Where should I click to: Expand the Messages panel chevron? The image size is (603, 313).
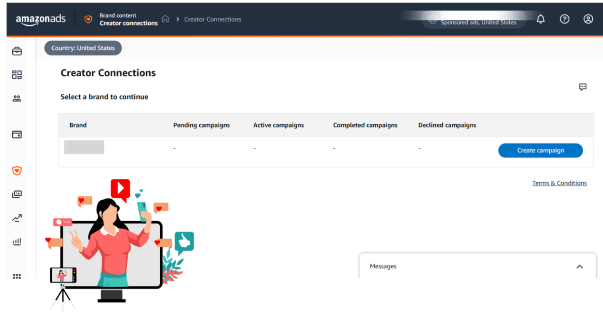(x=579, y=266)
